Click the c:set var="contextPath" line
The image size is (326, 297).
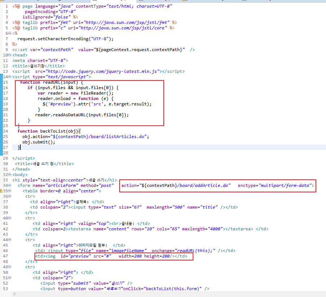[x=104, y=50]
